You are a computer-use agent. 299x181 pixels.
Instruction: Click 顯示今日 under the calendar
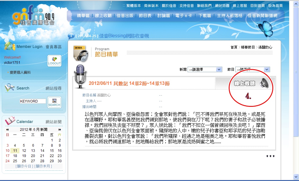click(24, 166)
